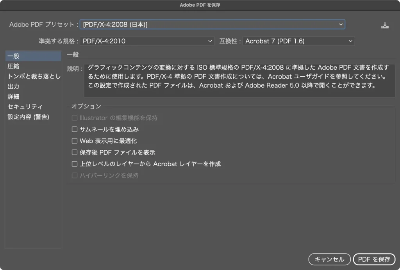Open the 互換性 Acrobat 7 dropdown

[298, 41]
